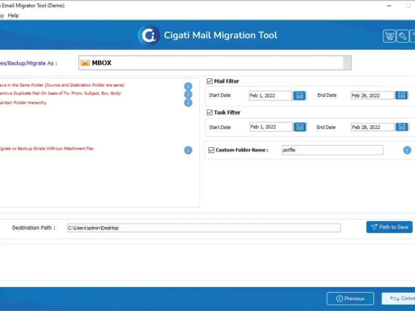Open the shopping cart icon in the header
The width and height of the screenshot is (415, 311).
(389, 36)
